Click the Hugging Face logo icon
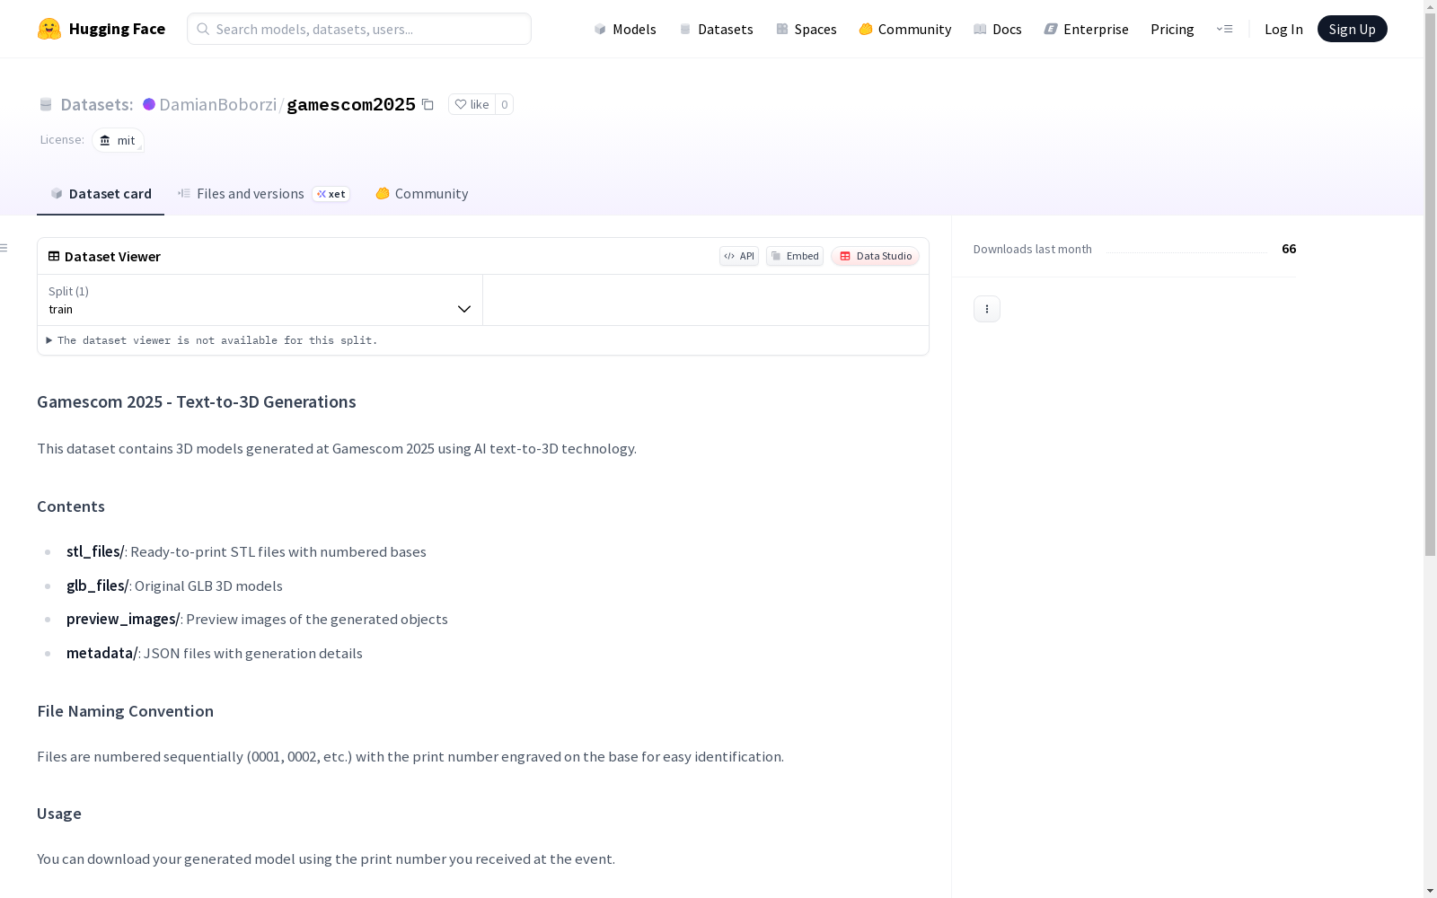Screen dimensions: 1437x898 [x=49, y=29]
